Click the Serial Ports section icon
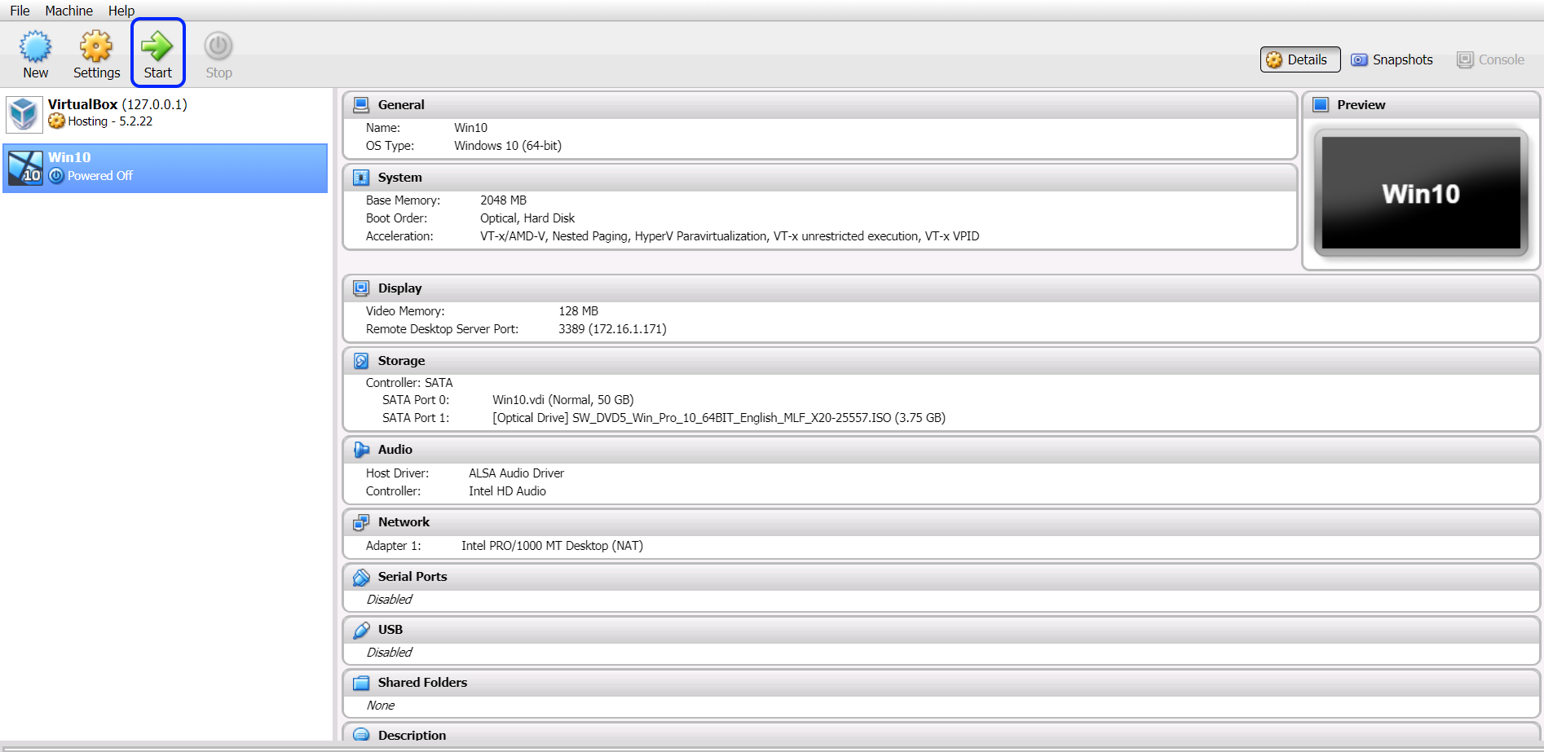The image size is (1544, 752). coord(361,577)
